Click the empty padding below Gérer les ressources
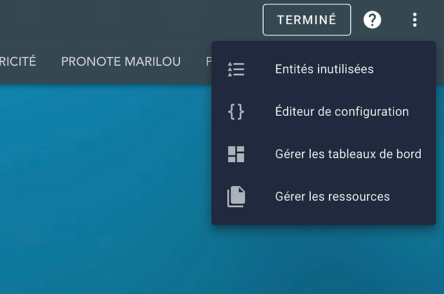 coord(324,221)
